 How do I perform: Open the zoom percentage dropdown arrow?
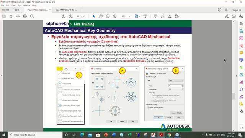(129, 16)
